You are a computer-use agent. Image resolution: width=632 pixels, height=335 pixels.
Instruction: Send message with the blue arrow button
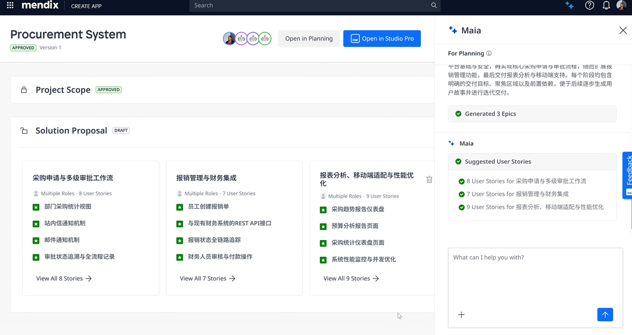605,315
